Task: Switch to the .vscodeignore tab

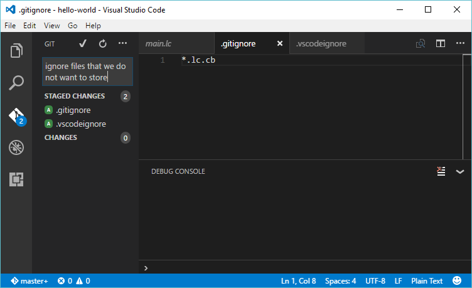Action: [321, 43]
